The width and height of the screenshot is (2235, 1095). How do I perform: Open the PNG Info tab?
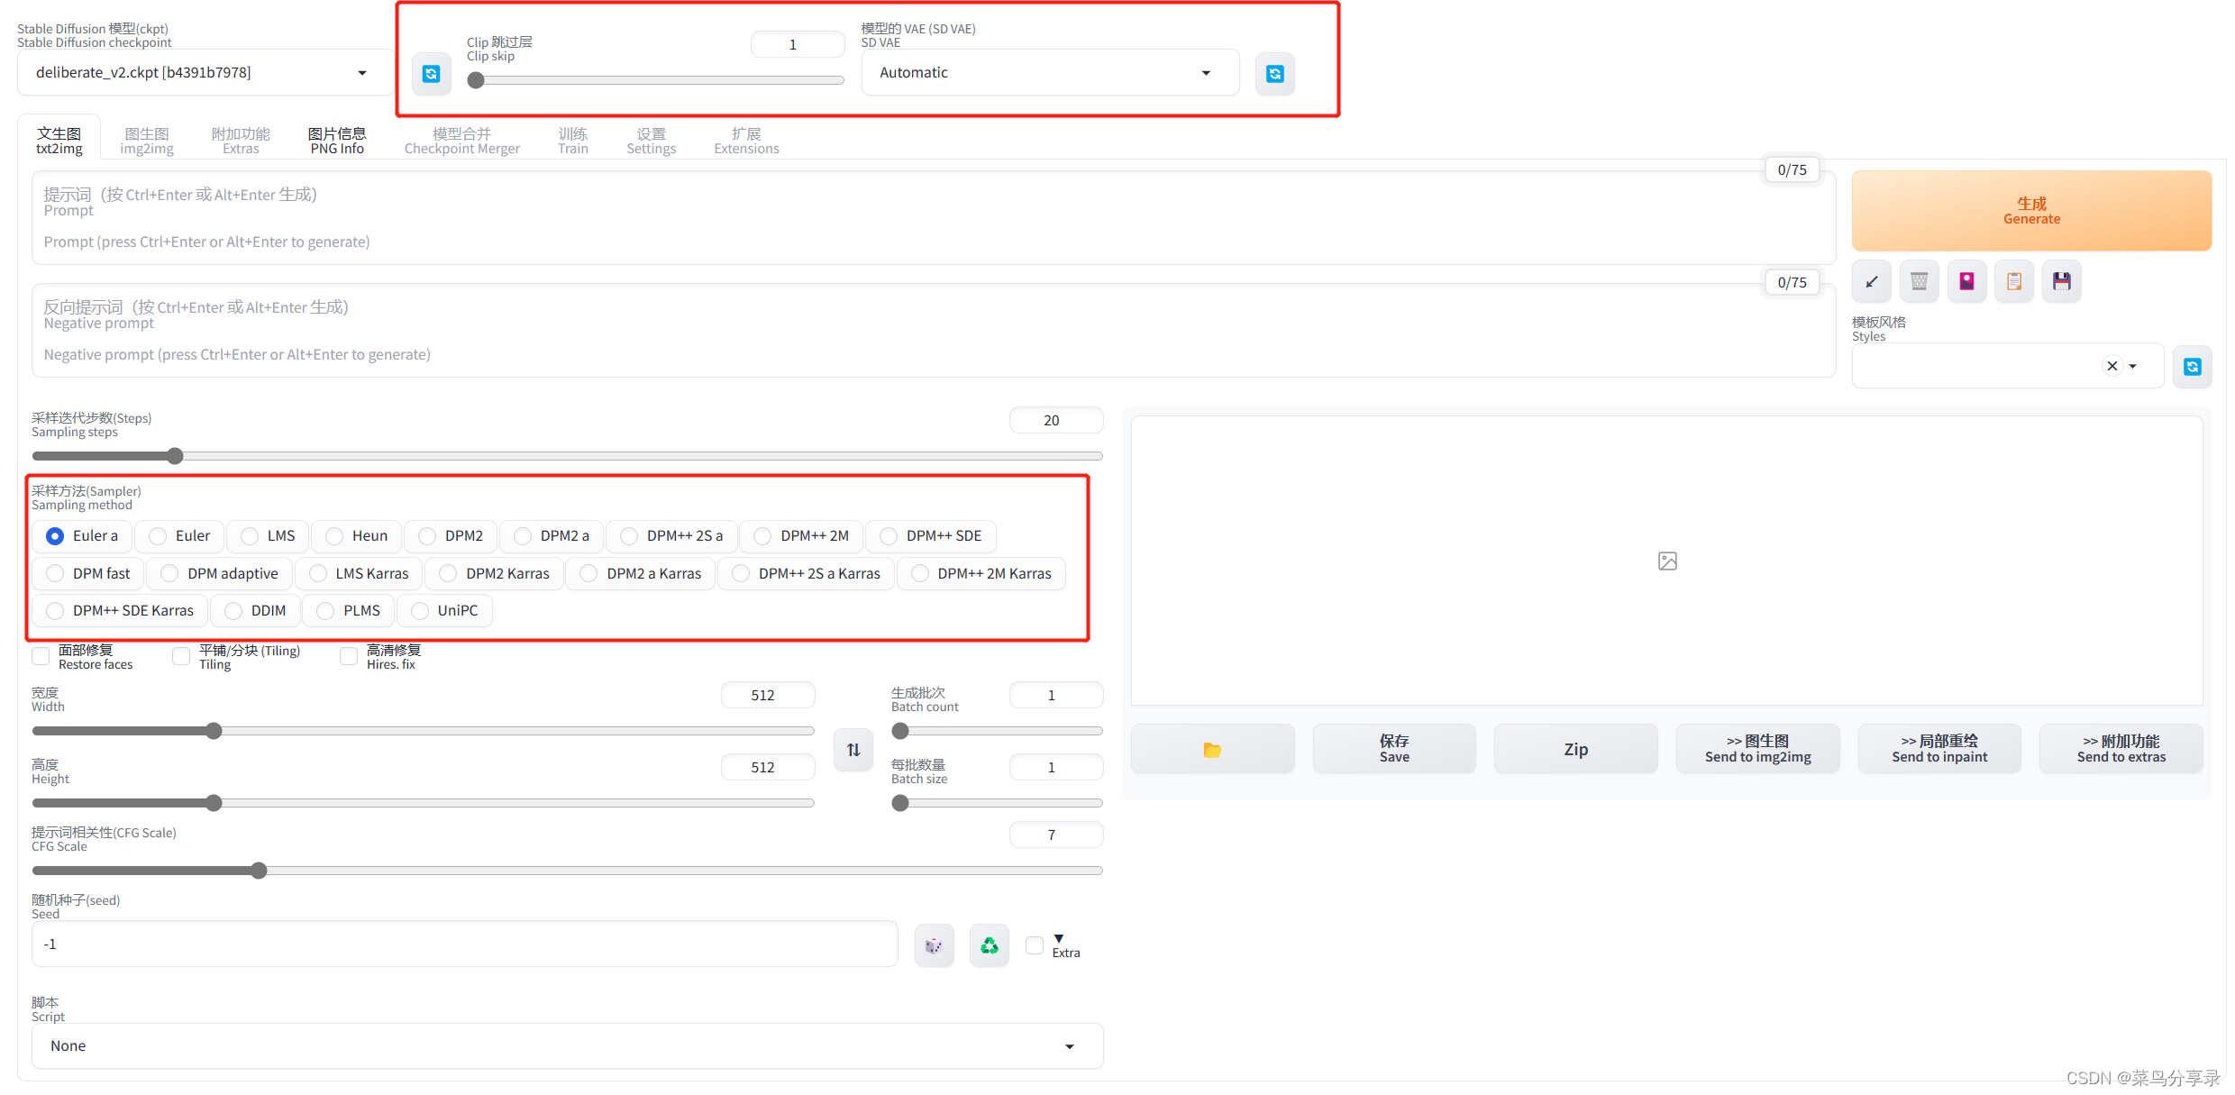337,141
